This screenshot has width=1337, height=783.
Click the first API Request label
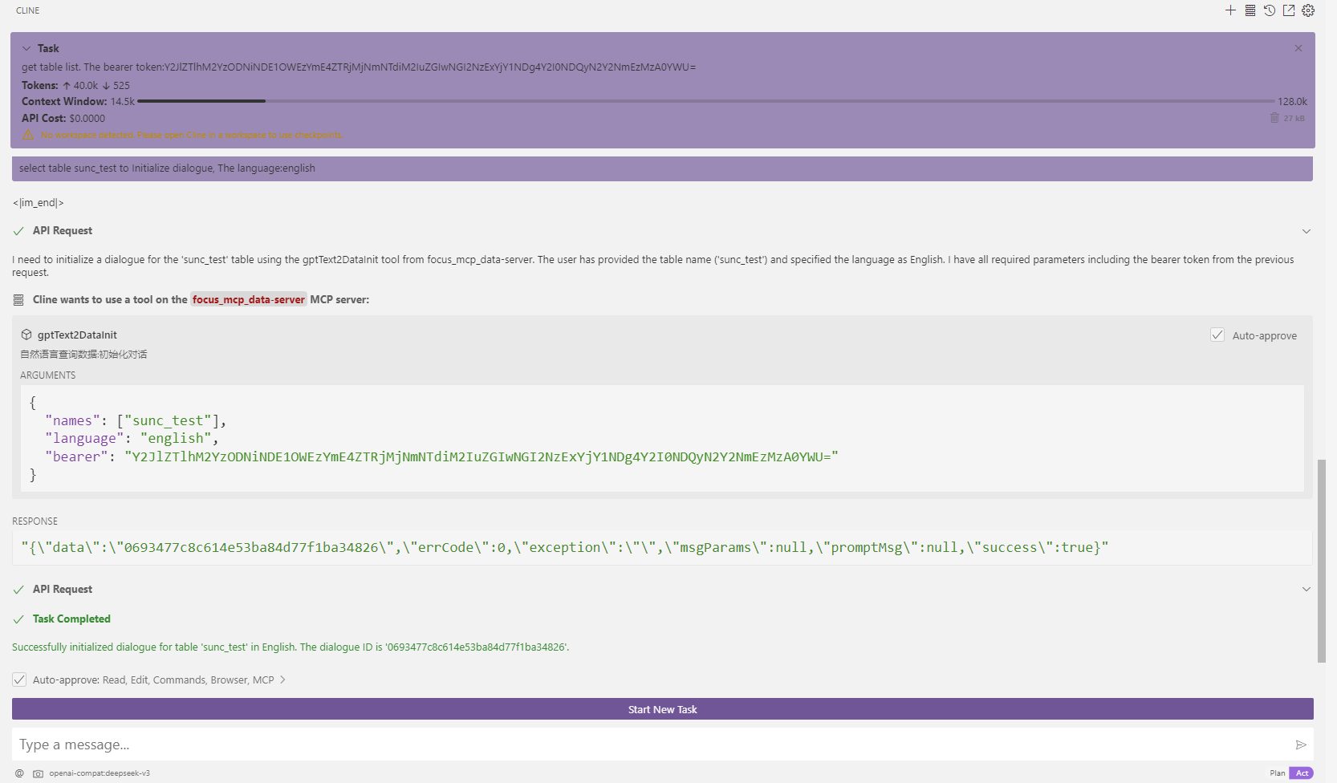coord(63,230)
